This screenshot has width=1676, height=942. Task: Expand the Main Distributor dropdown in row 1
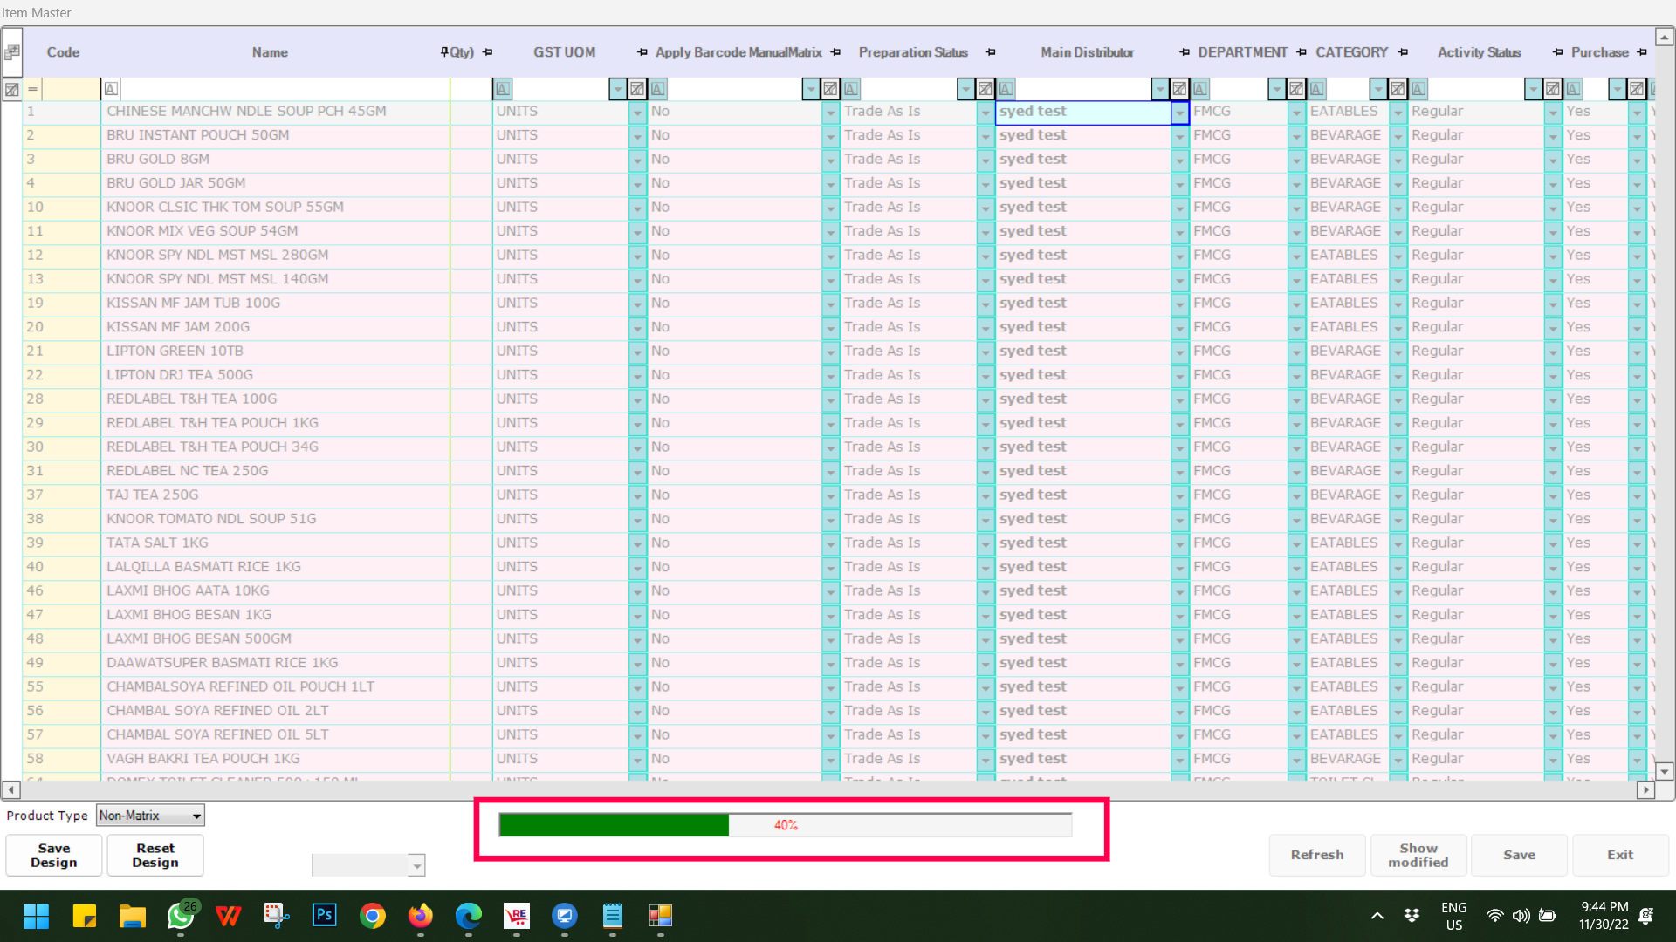1179,113
